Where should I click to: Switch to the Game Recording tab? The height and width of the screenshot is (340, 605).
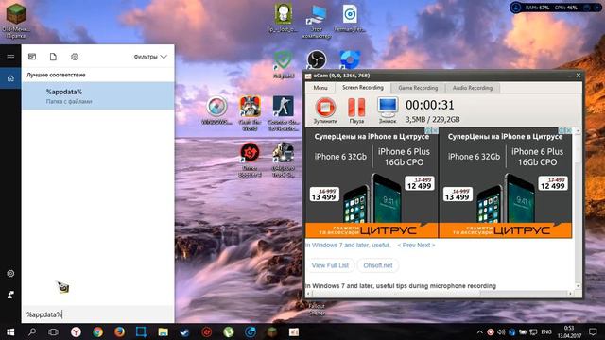point(418,88)
